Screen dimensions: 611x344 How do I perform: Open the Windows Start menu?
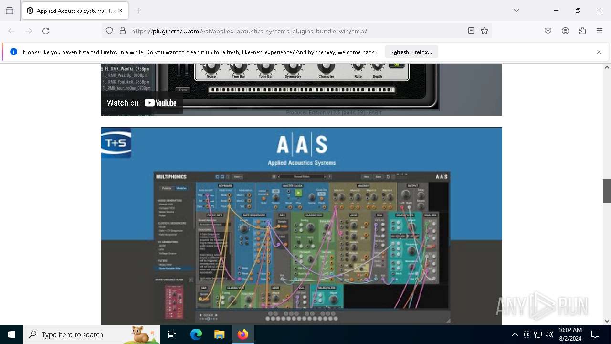11,334
